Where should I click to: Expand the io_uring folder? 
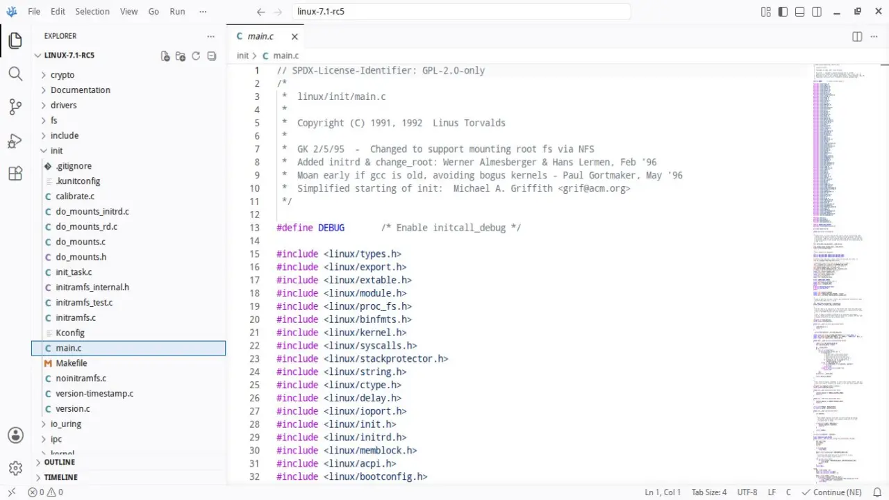coord(128,424)
